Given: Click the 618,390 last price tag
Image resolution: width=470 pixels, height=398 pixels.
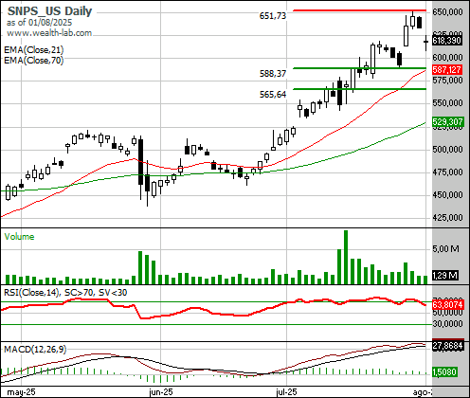Looking at the screenshot, I should (447, 41).
